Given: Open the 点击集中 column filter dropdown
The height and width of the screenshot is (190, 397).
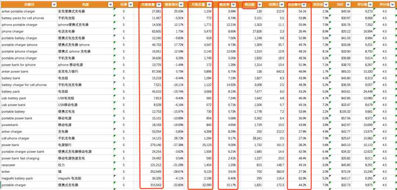Looking at the screenshot, I should [x=304, y=4].
